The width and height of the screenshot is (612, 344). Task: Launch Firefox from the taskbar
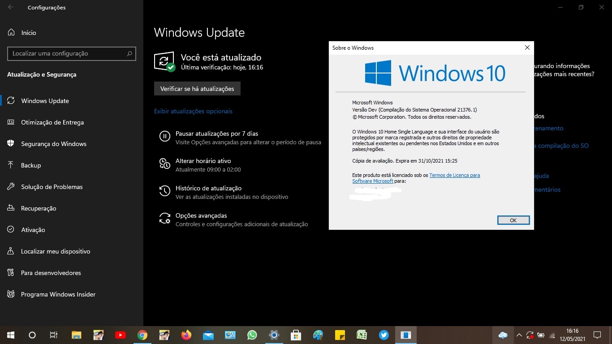(x=186, y=335)
